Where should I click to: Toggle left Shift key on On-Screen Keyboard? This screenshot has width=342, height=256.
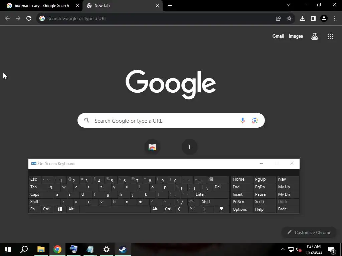(x=44, y=202)
